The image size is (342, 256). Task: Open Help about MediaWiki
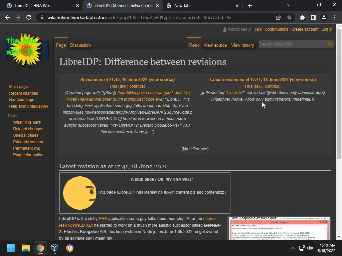click(x=29, y=106)
